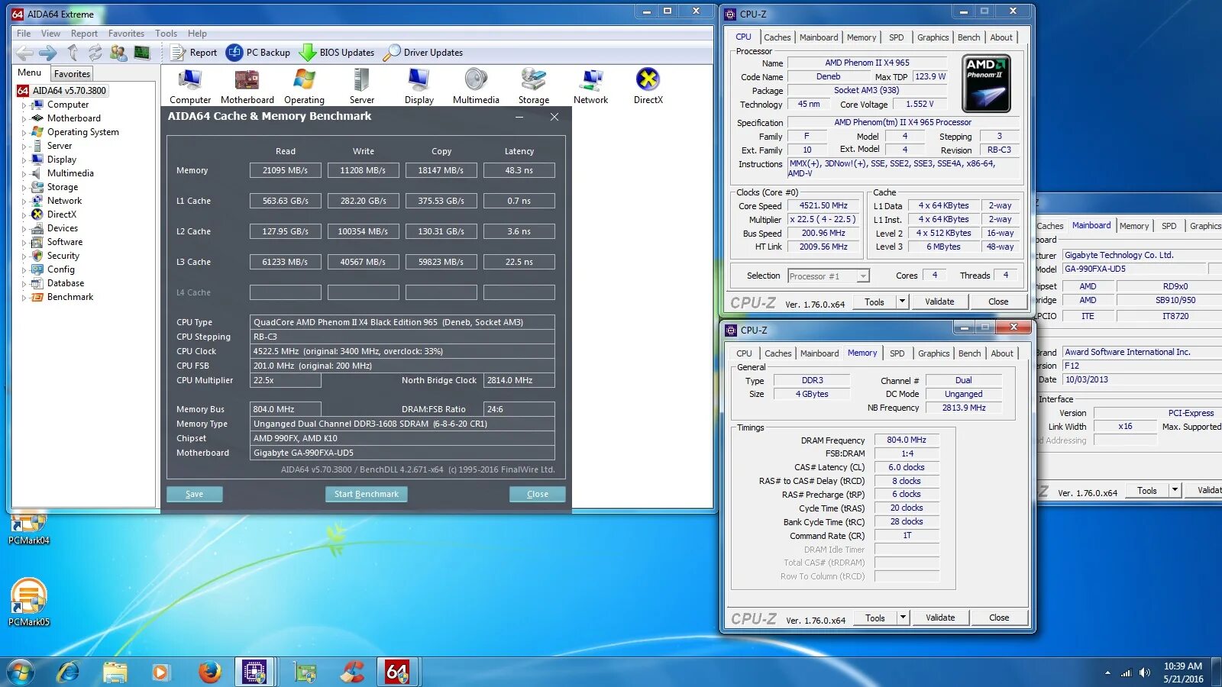
Task: Open the Storage category icon
Action: [534, 86]
